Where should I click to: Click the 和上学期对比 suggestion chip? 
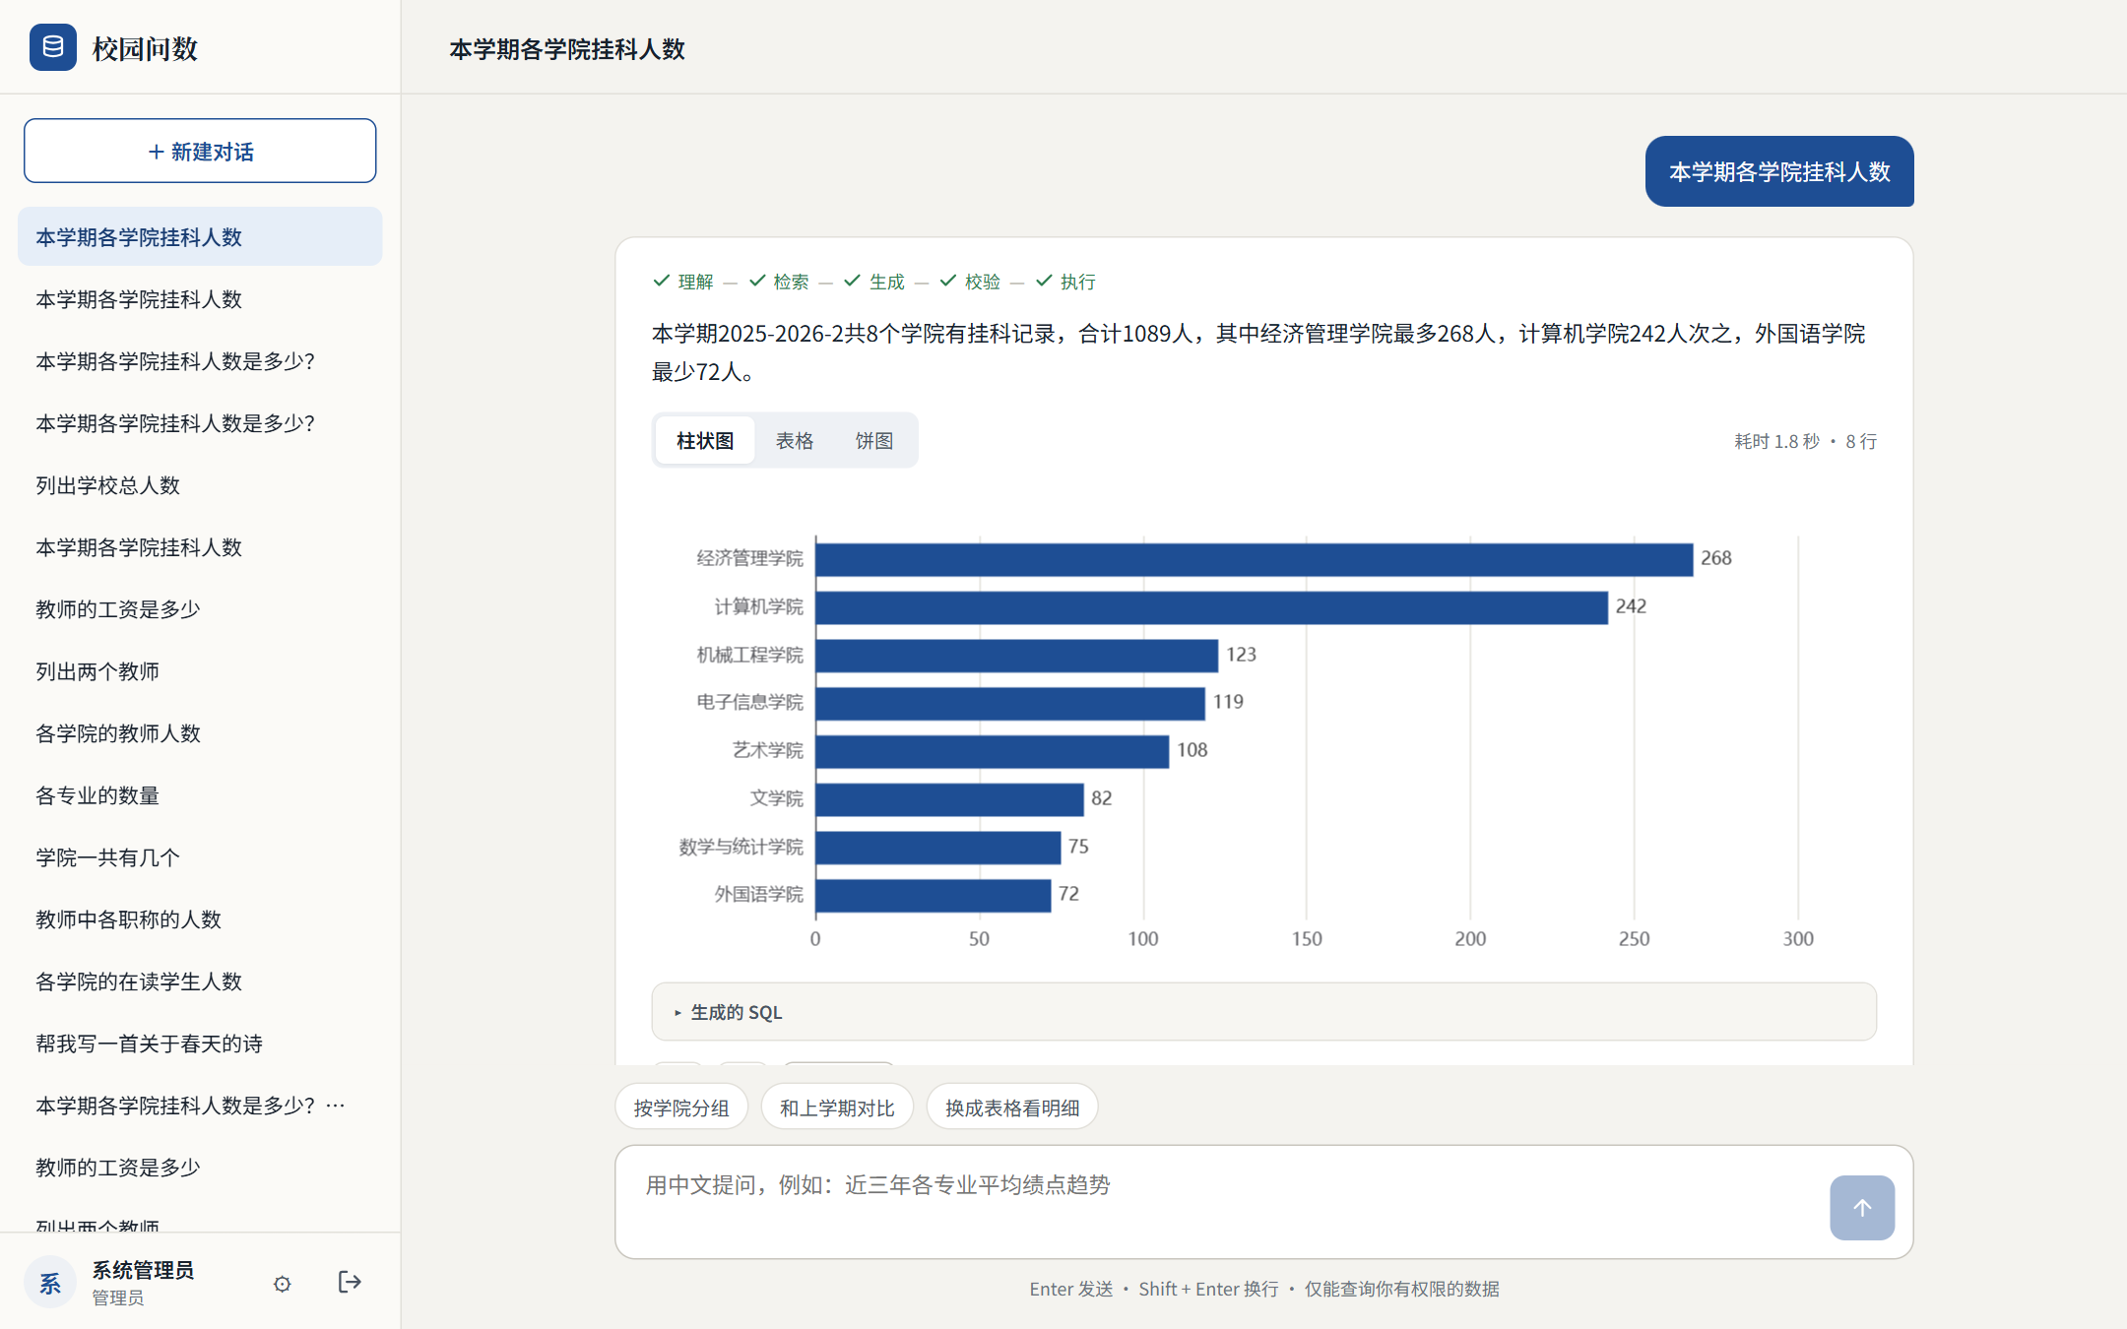[x=837, y=1107]
